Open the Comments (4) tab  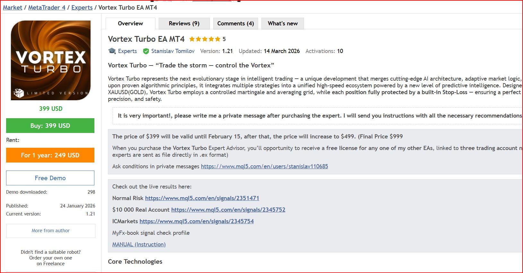click(x=236, y=23)
